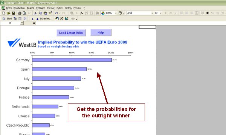The image size is (226, 135).
Task: Open the Control Toolbox hammer icon
Action: pyautogui.click(x=62, y=19)
